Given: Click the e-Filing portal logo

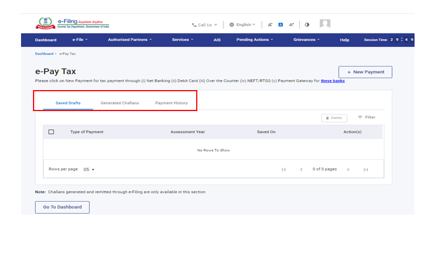Looking at the screenshot, I should tap(72, 24).
